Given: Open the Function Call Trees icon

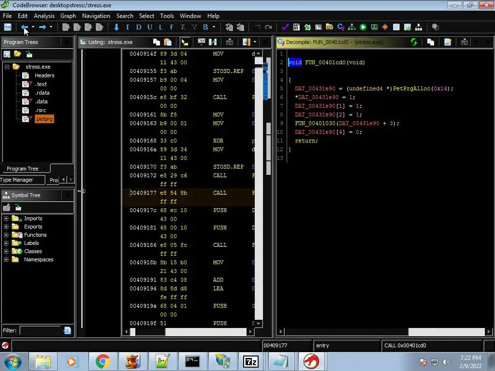Looking at the screenshot, I should click(x=419, y=27).
